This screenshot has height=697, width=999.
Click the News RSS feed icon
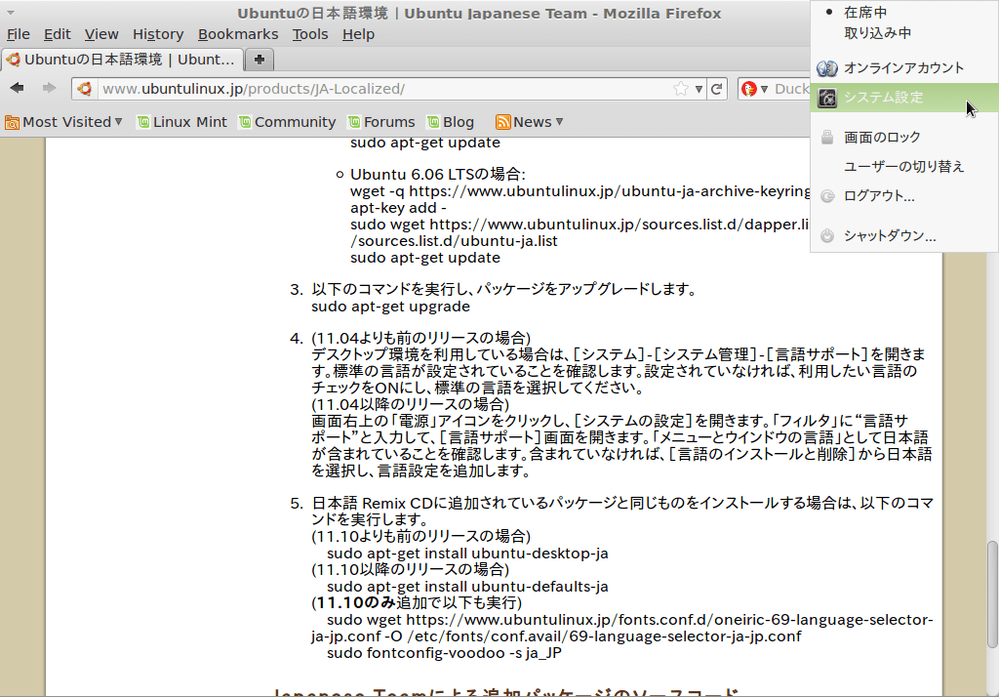click(x=502, y=122)
